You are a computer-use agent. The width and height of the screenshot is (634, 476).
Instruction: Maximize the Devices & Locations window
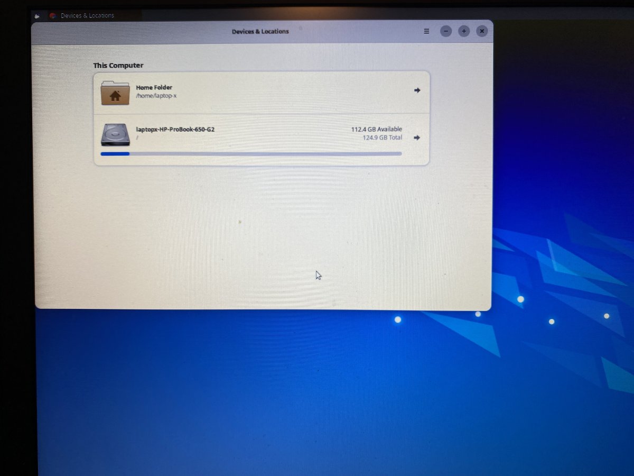pyautogui.click(x=464, y=31)
